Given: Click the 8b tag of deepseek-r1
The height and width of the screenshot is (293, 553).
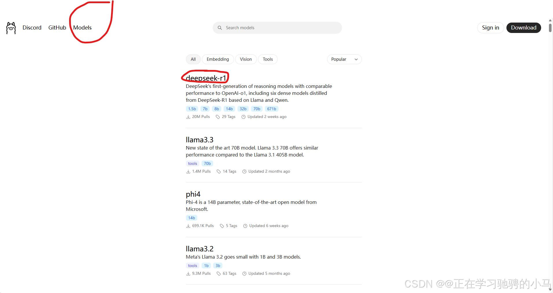Looking at the screenshot, I should (217, 109).
